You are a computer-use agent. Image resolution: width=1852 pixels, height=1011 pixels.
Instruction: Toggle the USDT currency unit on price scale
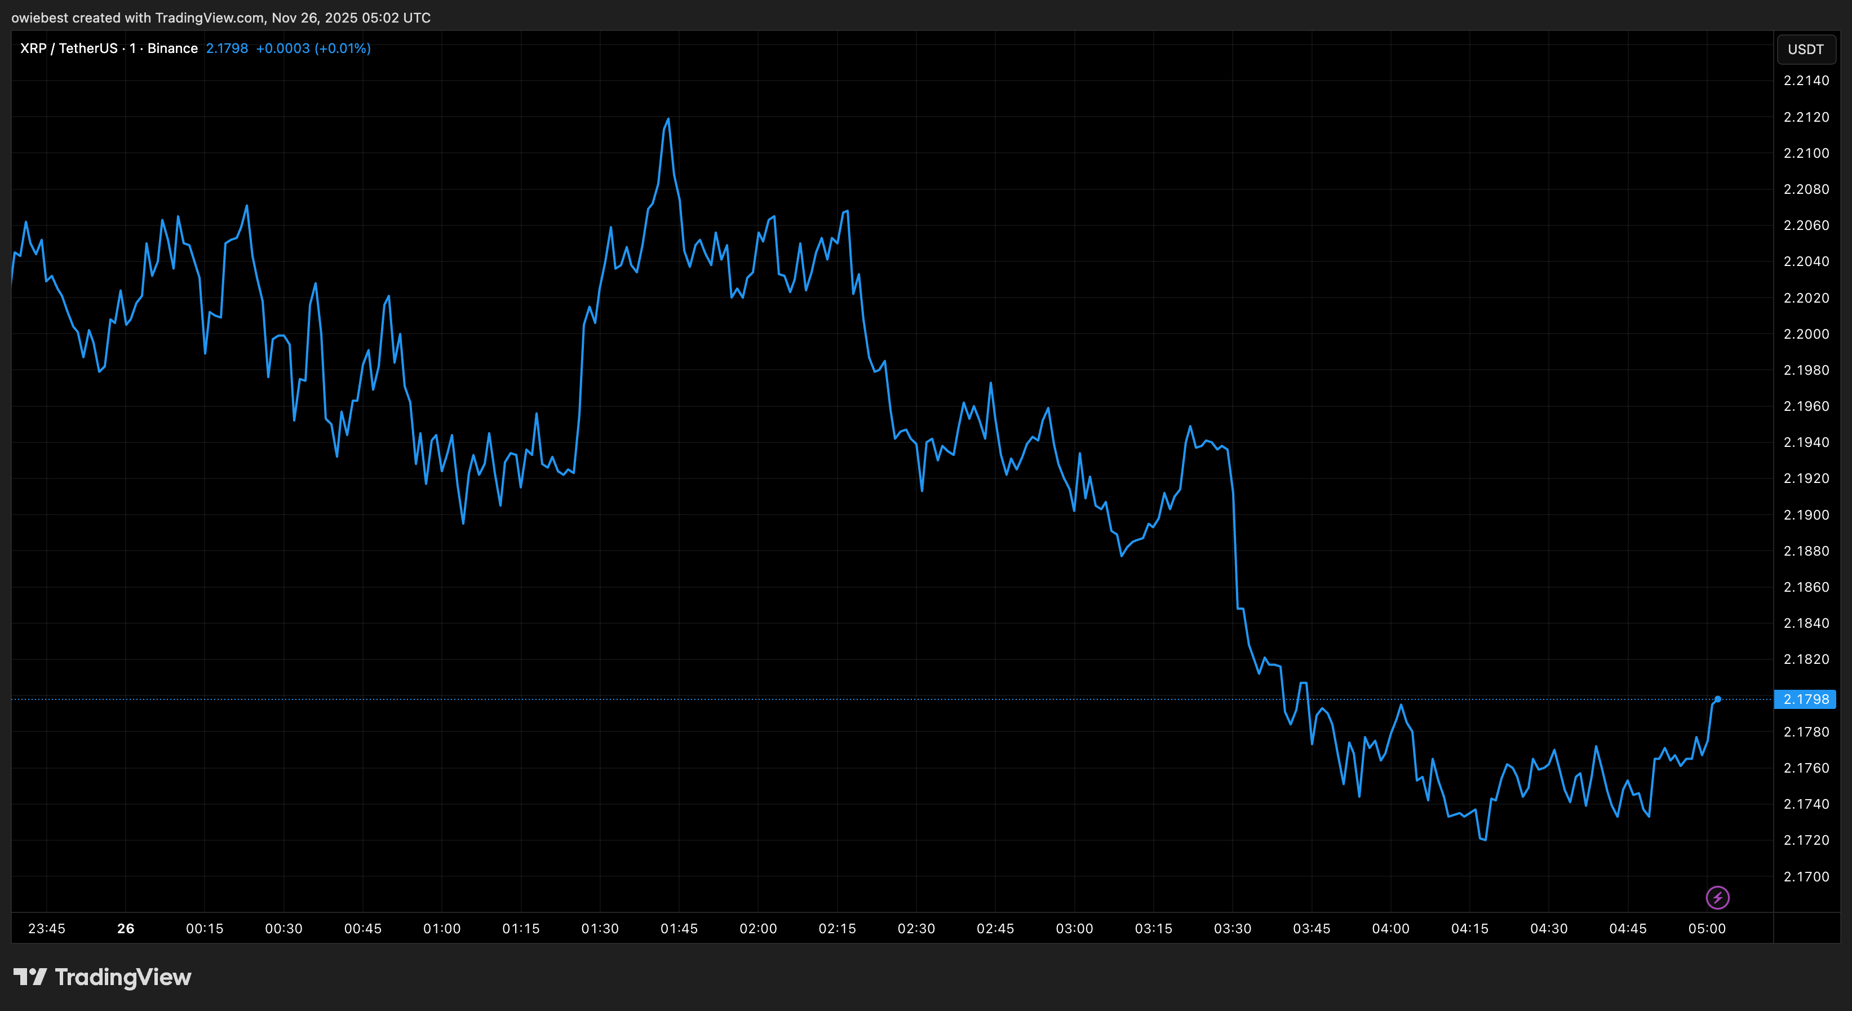click(1806, 49)
